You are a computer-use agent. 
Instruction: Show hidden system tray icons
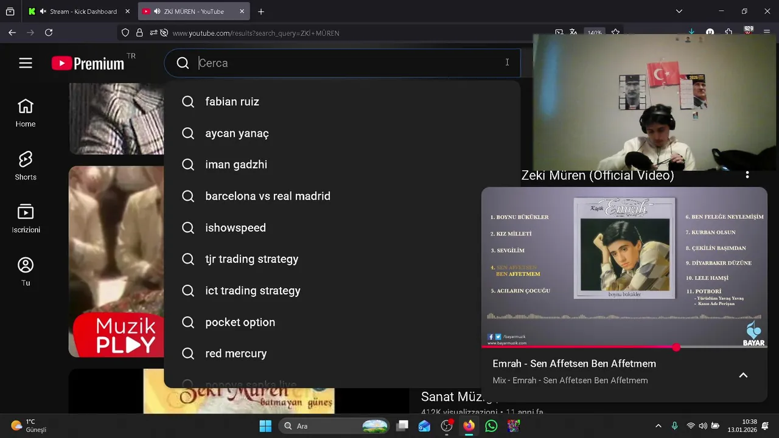click(658, 426)
